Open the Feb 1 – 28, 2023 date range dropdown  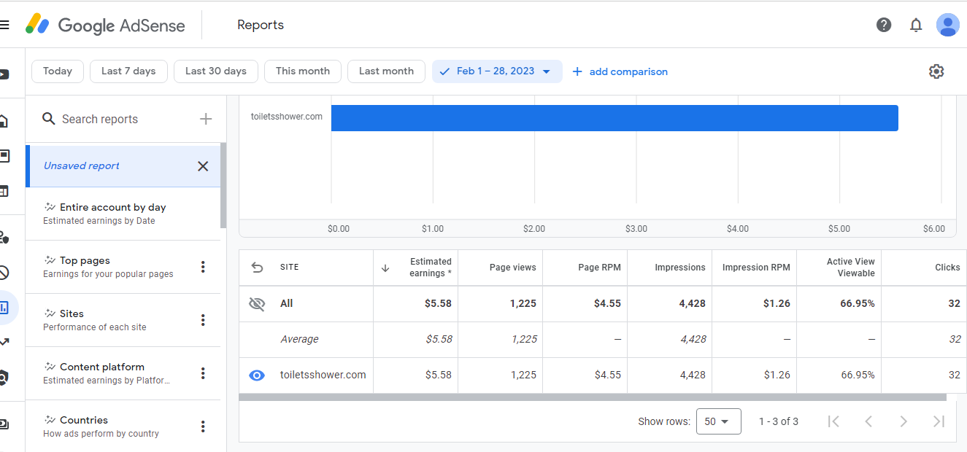[x=497, y=71]
